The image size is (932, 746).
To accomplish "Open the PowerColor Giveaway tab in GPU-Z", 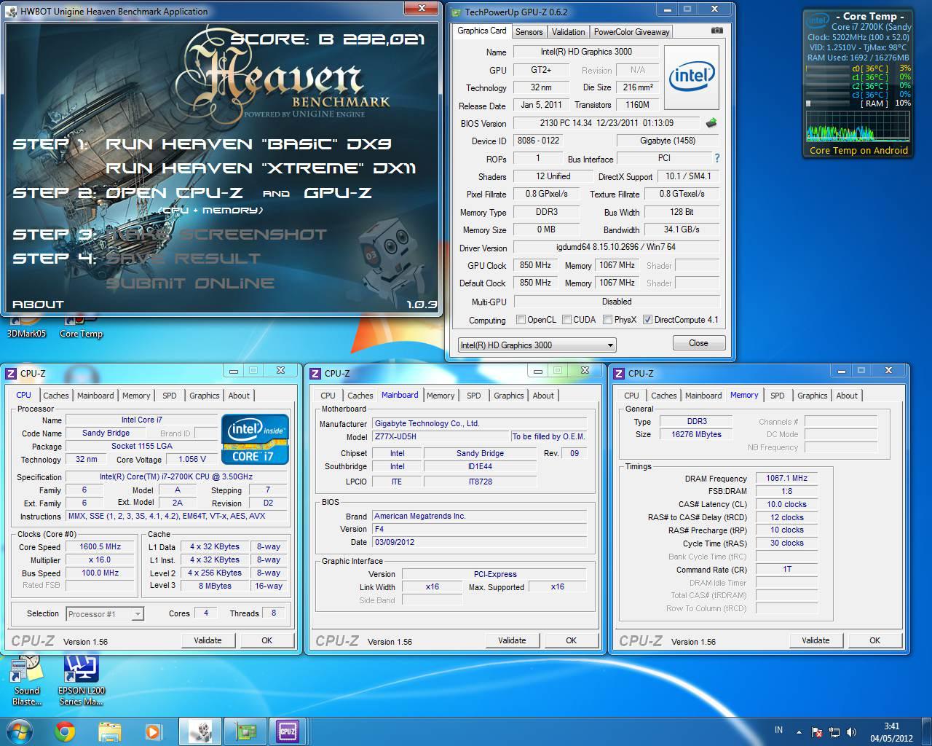I will point(631,32).
